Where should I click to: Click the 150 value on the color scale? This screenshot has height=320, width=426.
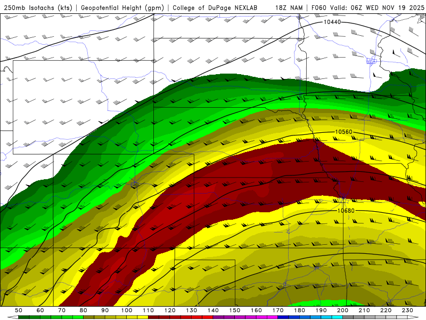click(x=235, y=310)
